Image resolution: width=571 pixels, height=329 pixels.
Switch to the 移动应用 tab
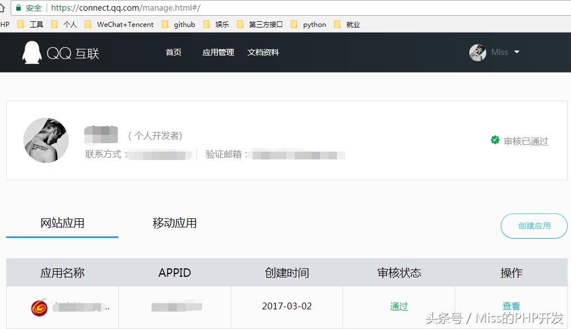pos(174,223)
